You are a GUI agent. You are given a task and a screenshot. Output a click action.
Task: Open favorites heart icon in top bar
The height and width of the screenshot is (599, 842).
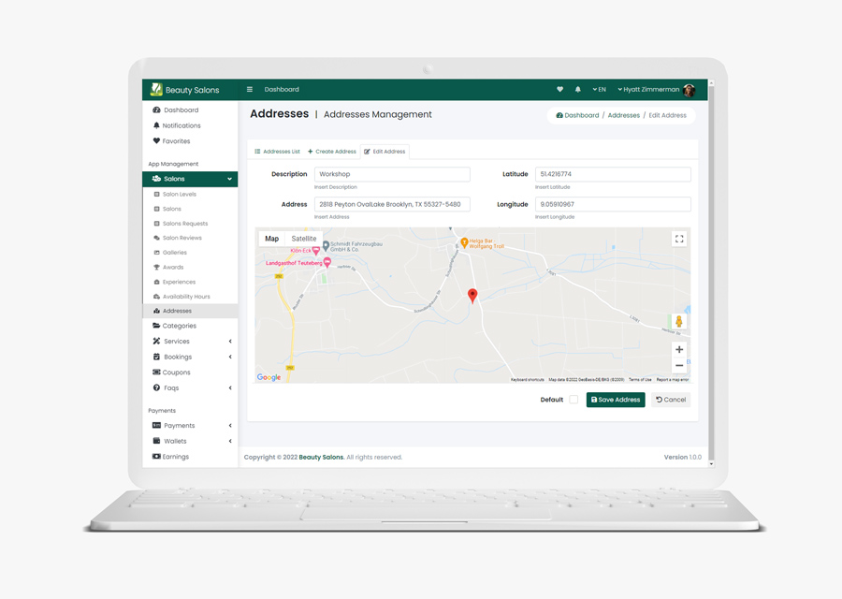559,90
